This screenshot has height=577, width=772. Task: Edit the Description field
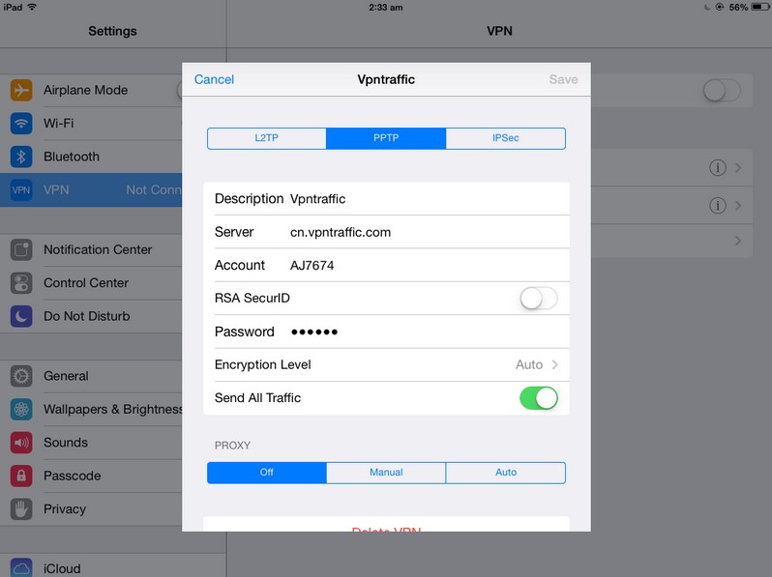tap(387, 199)
